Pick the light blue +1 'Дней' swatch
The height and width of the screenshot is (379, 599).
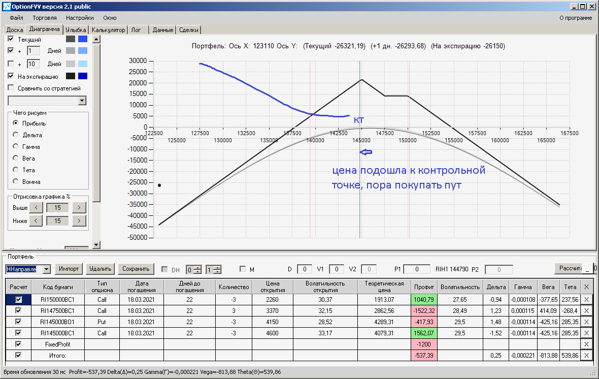tap(83, 50)
